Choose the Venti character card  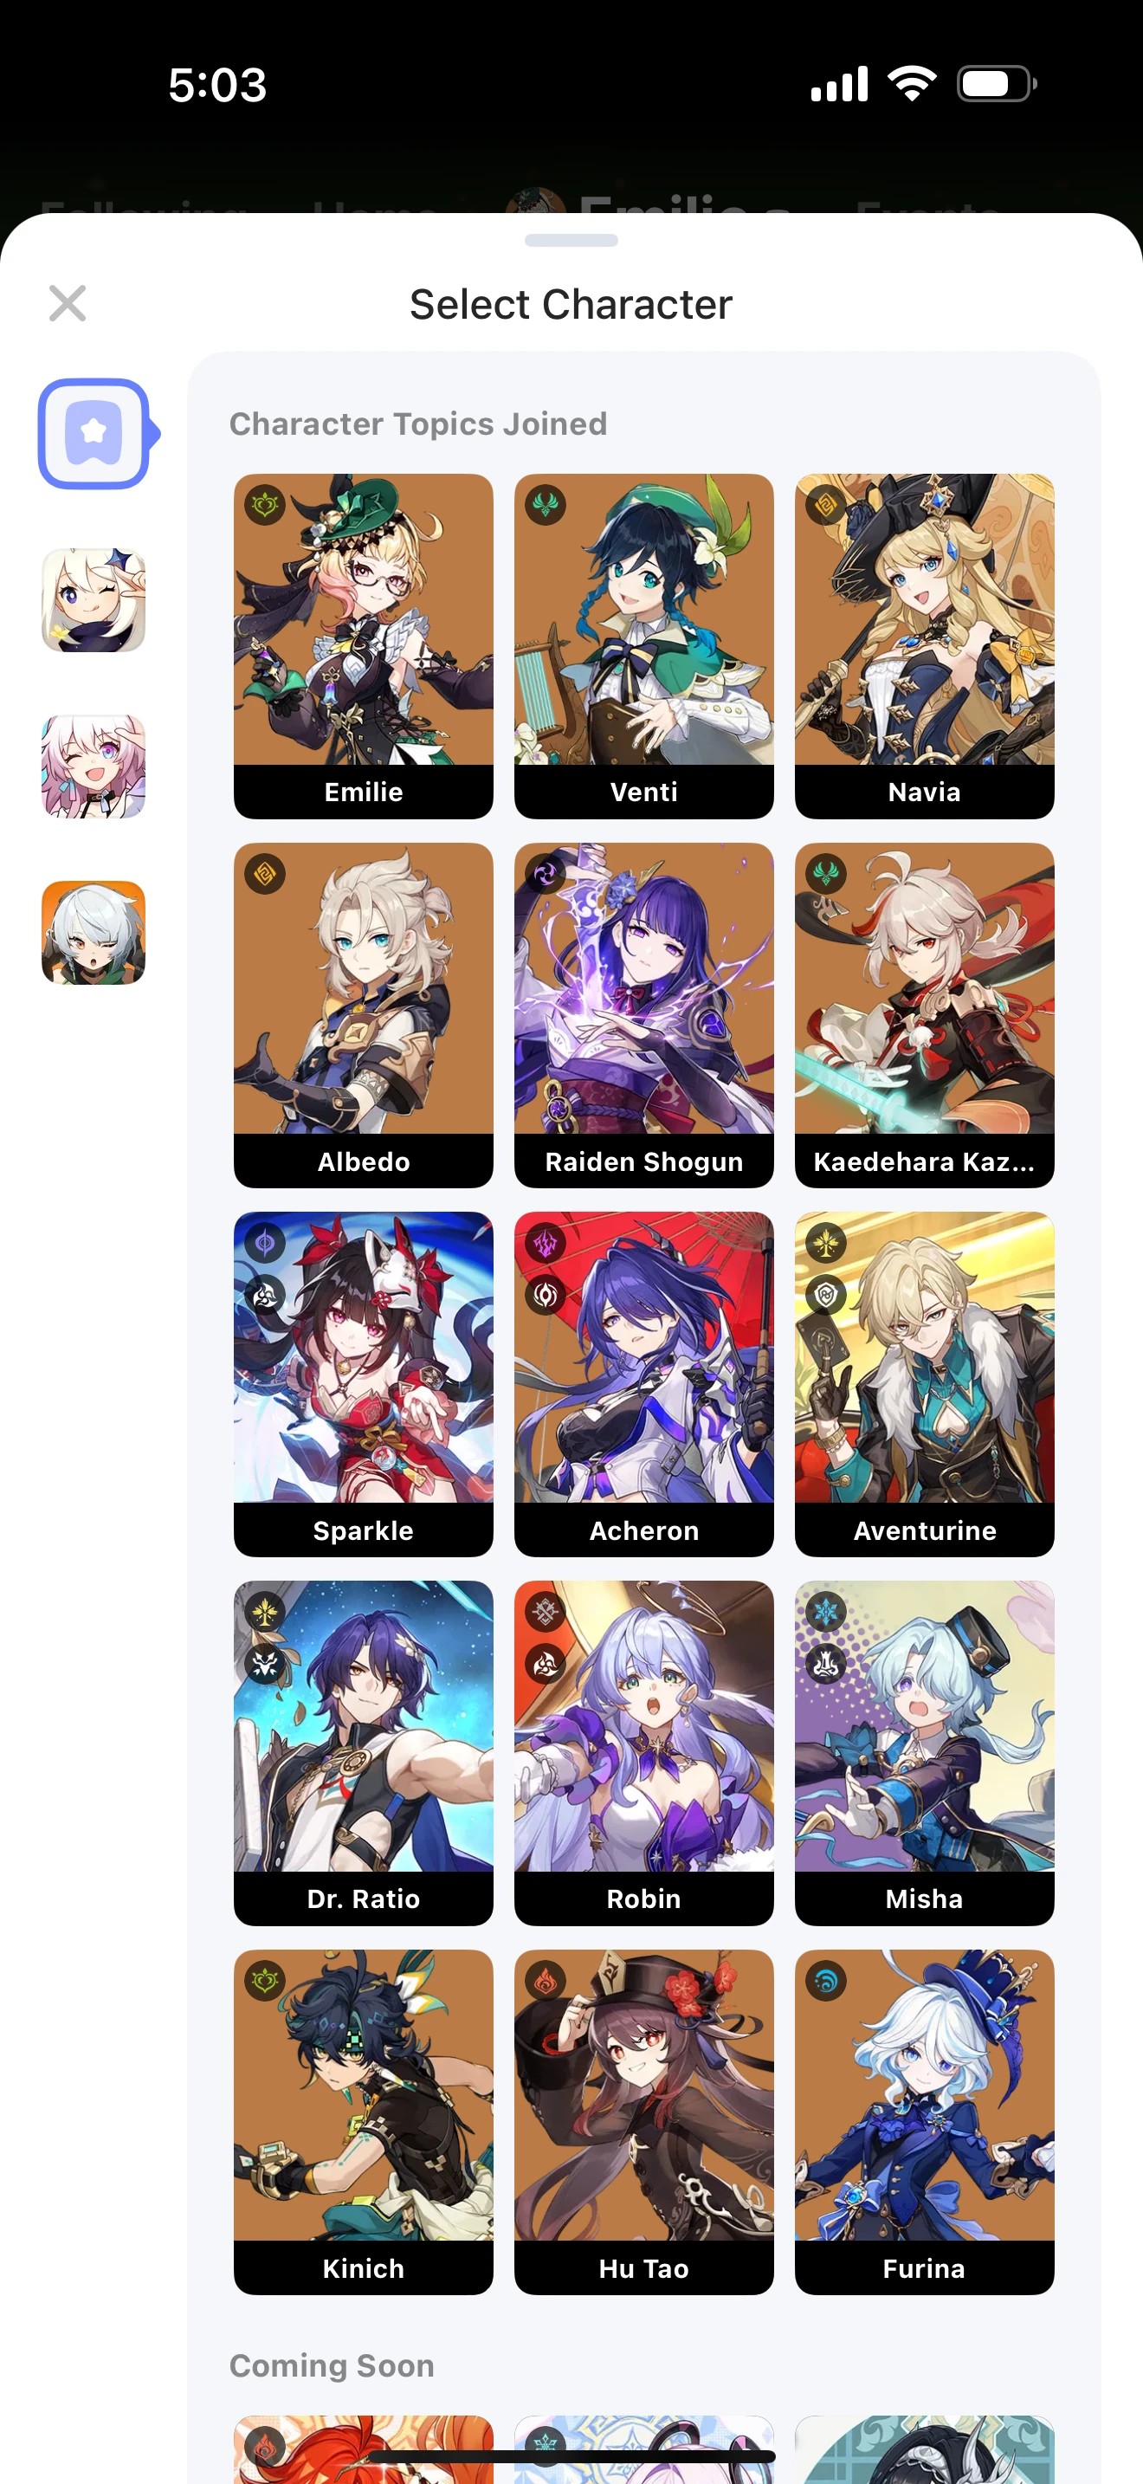[643, 646]
